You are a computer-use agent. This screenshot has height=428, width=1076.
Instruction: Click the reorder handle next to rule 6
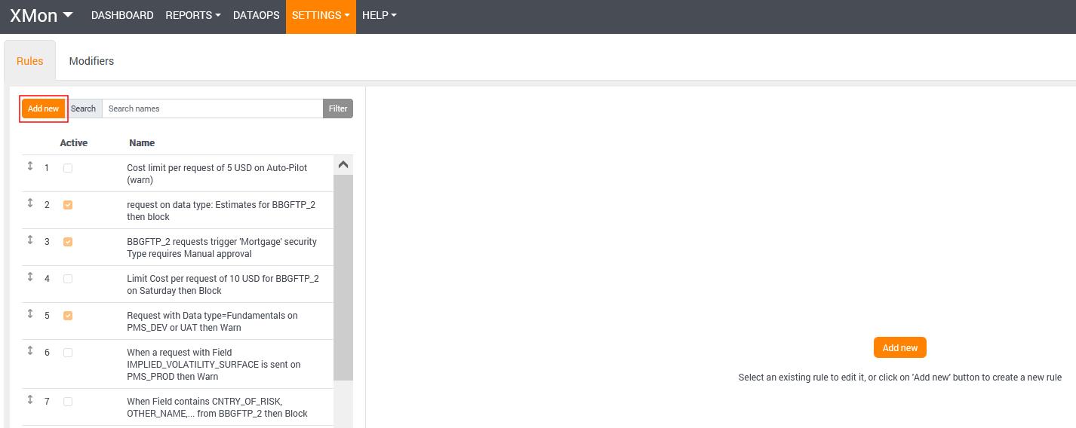coord(30,350)
